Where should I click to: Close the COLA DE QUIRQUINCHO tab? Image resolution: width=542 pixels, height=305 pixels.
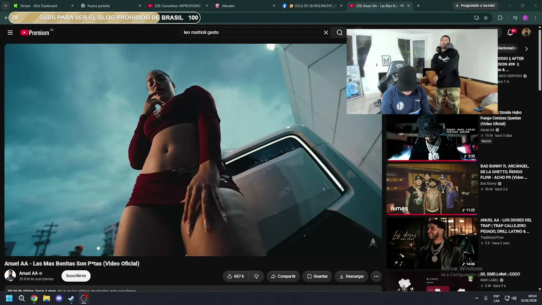341,6
